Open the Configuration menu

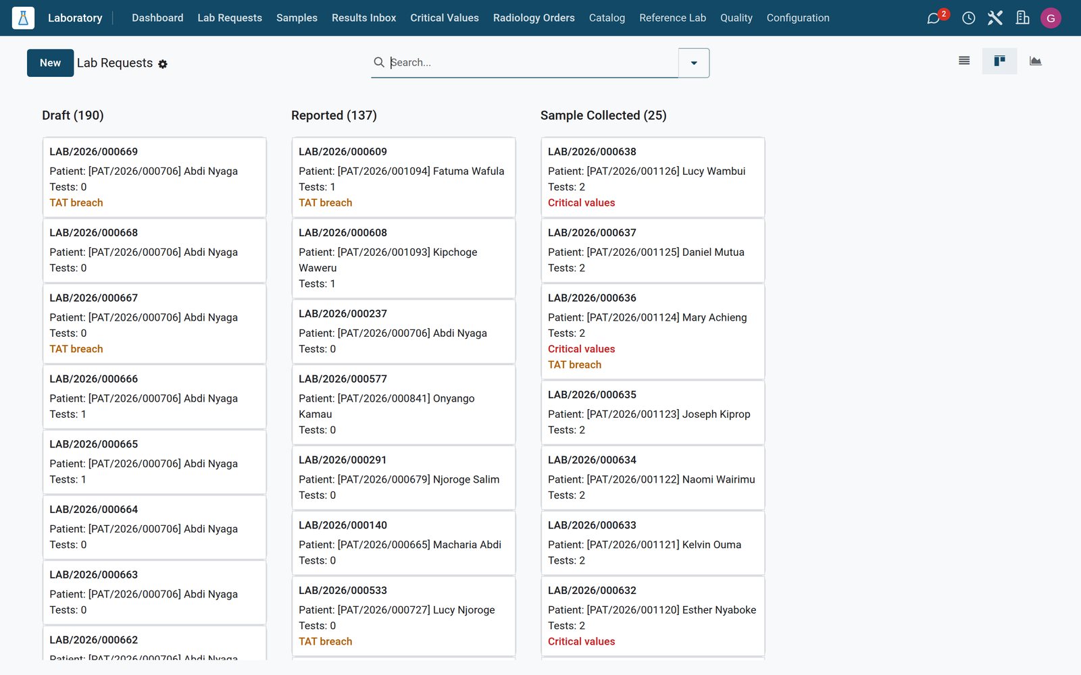click(x=798, y=18)
